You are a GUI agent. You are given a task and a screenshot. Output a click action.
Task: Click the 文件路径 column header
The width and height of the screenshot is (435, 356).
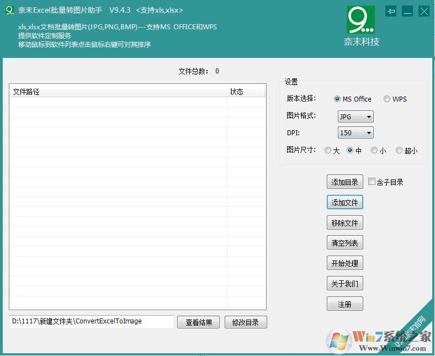point(119,92)
